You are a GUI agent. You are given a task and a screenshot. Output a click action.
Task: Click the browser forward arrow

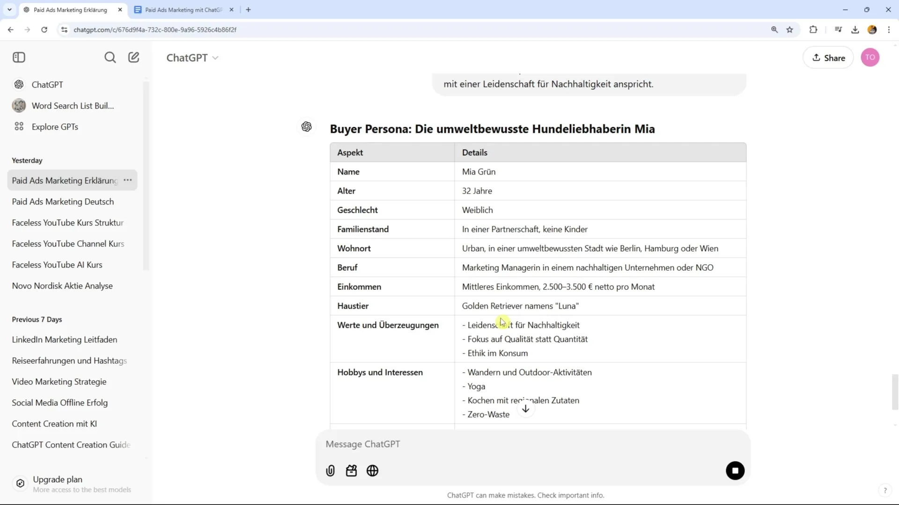(27, 29)
